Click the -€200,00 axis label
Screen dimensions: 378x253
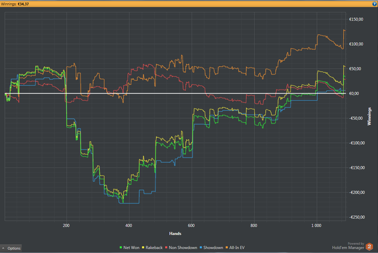(x=357, y=193)
